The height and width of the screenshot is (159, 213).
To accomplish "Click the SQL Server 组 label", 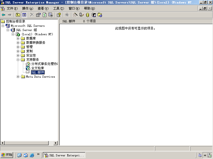I will click(26, 30).
